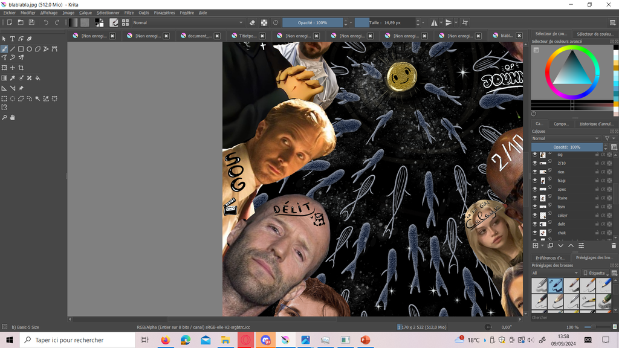The height and width of the screenshot is (348, 619).
Task: Hide the 'sig' layer
Action: click(535, 155)
